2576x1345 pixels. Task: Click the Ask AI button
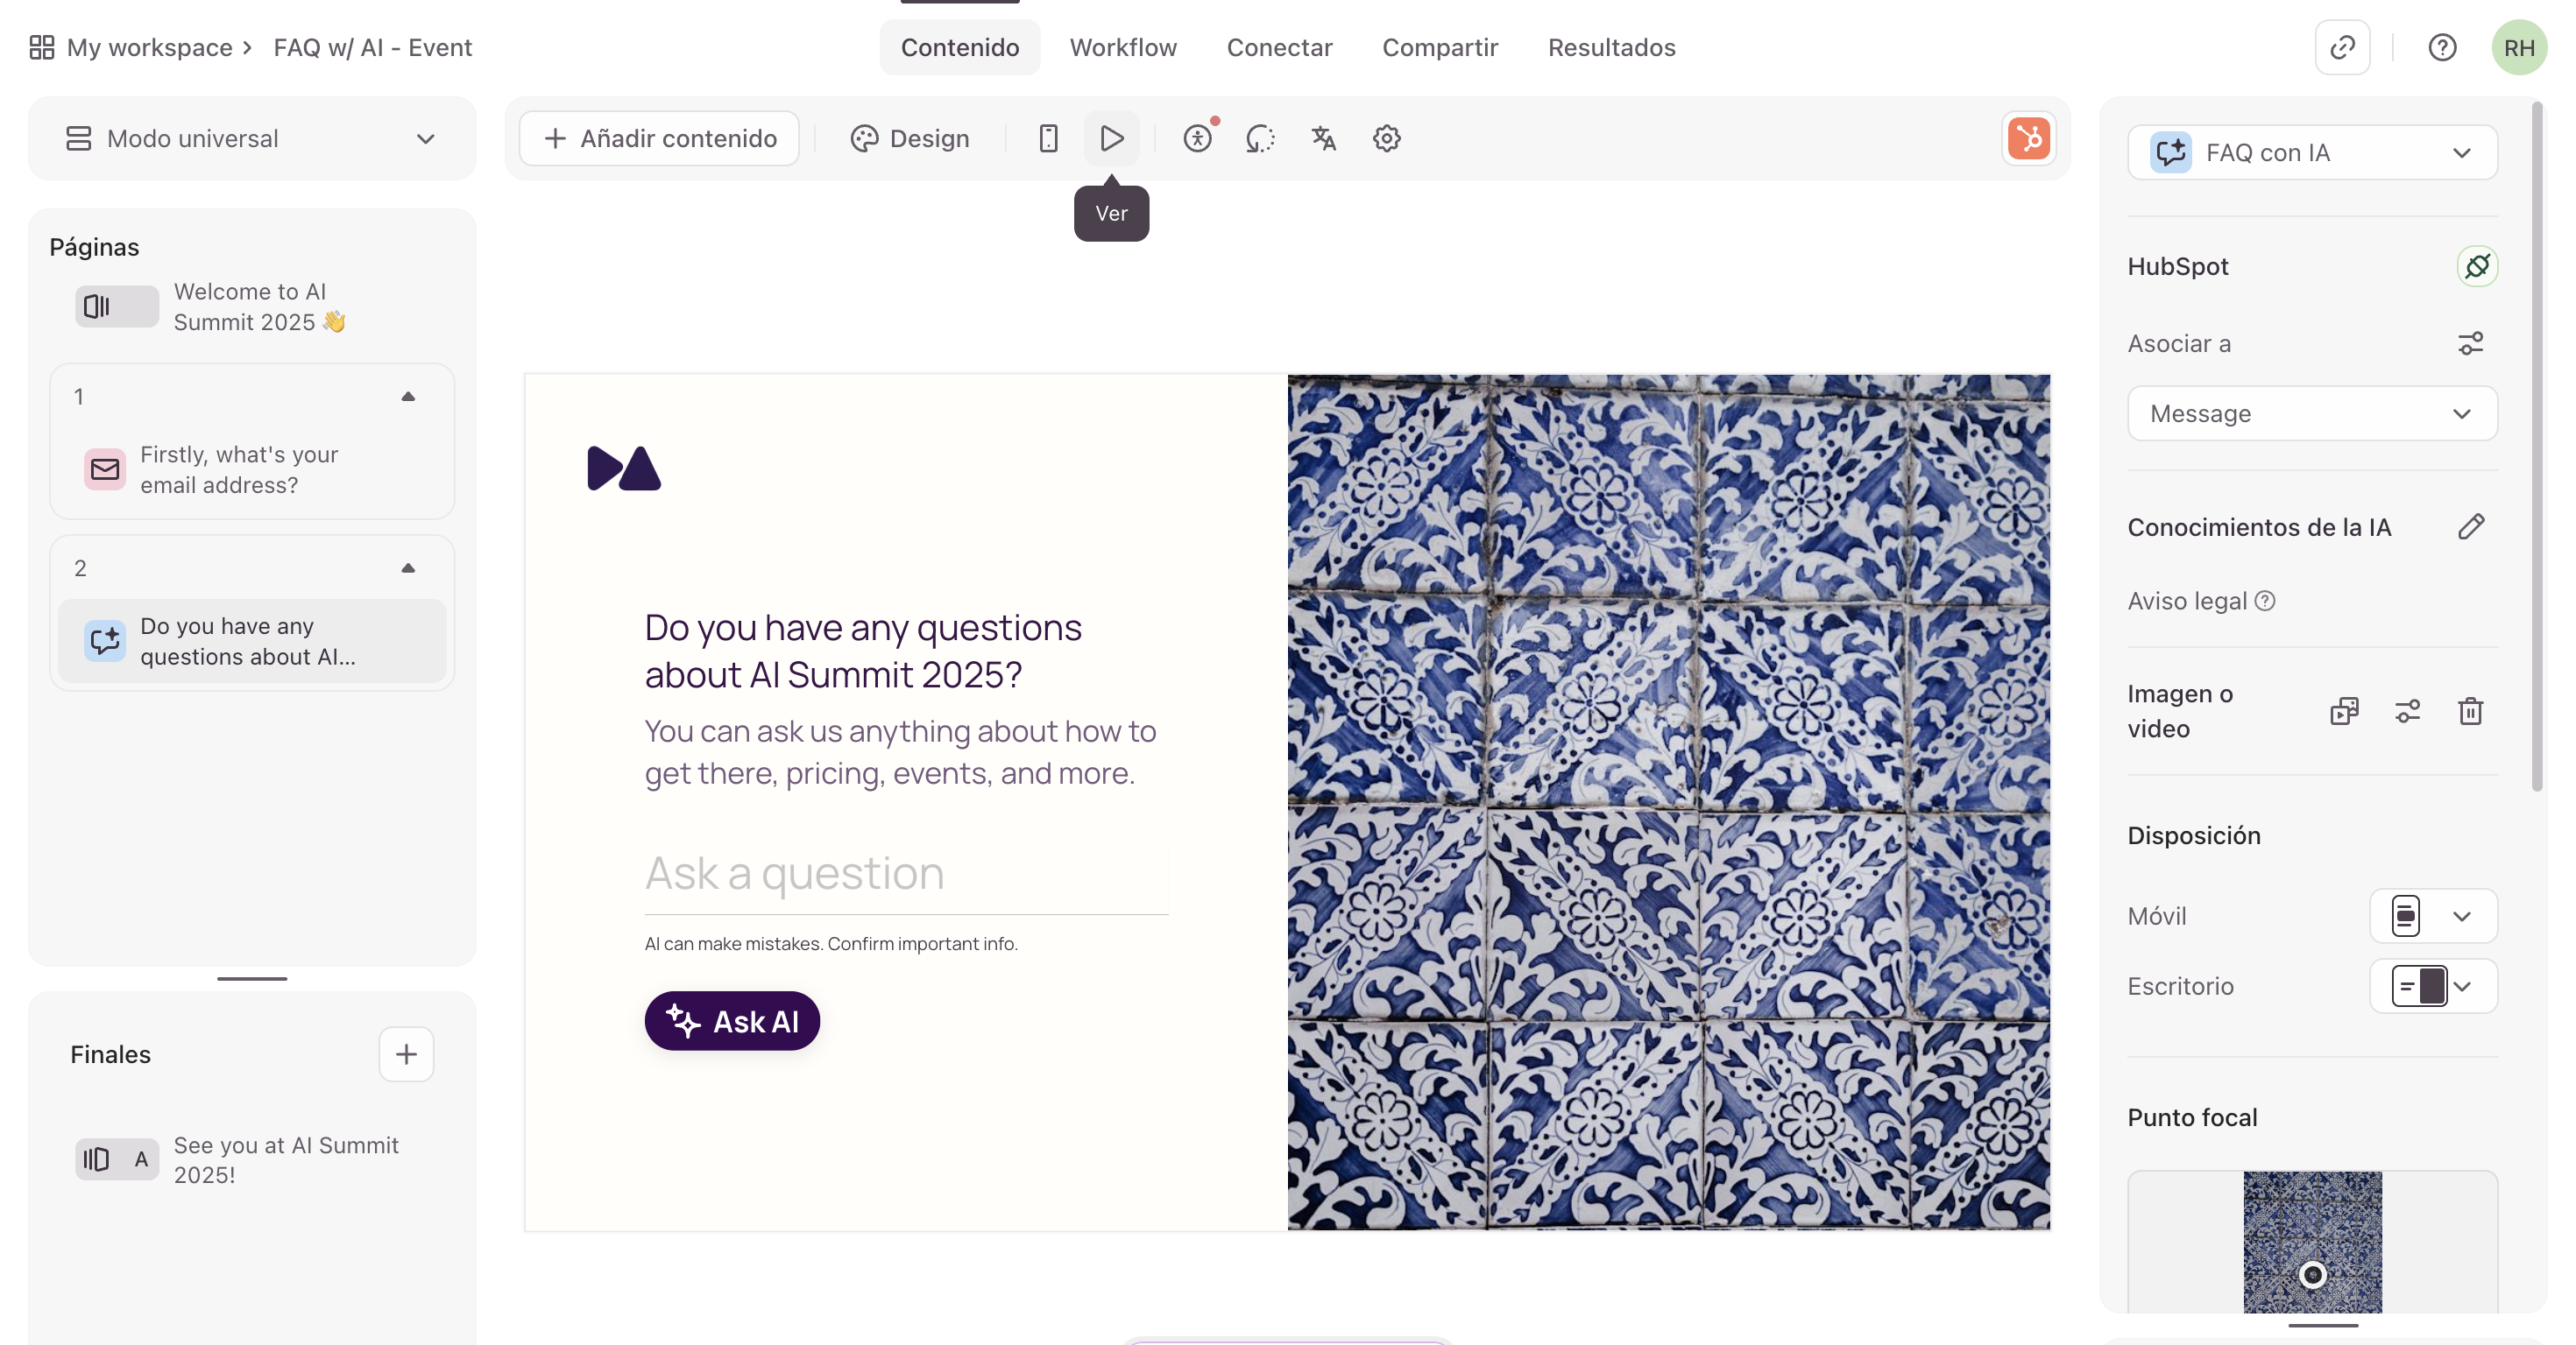[x=731, y=1020]
